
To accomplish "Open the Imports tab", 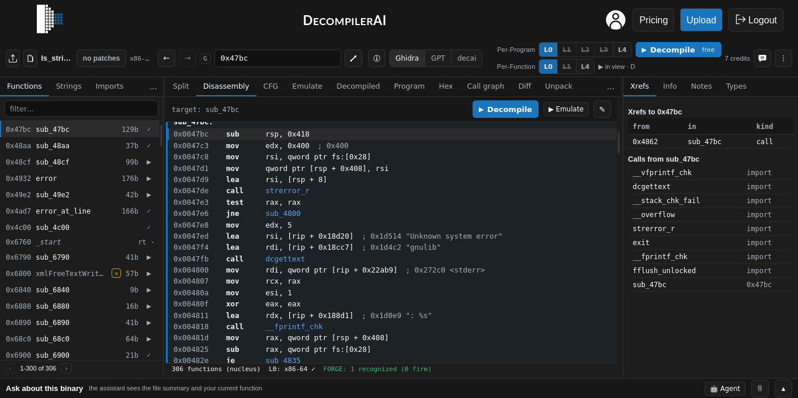I will (109, 86).
